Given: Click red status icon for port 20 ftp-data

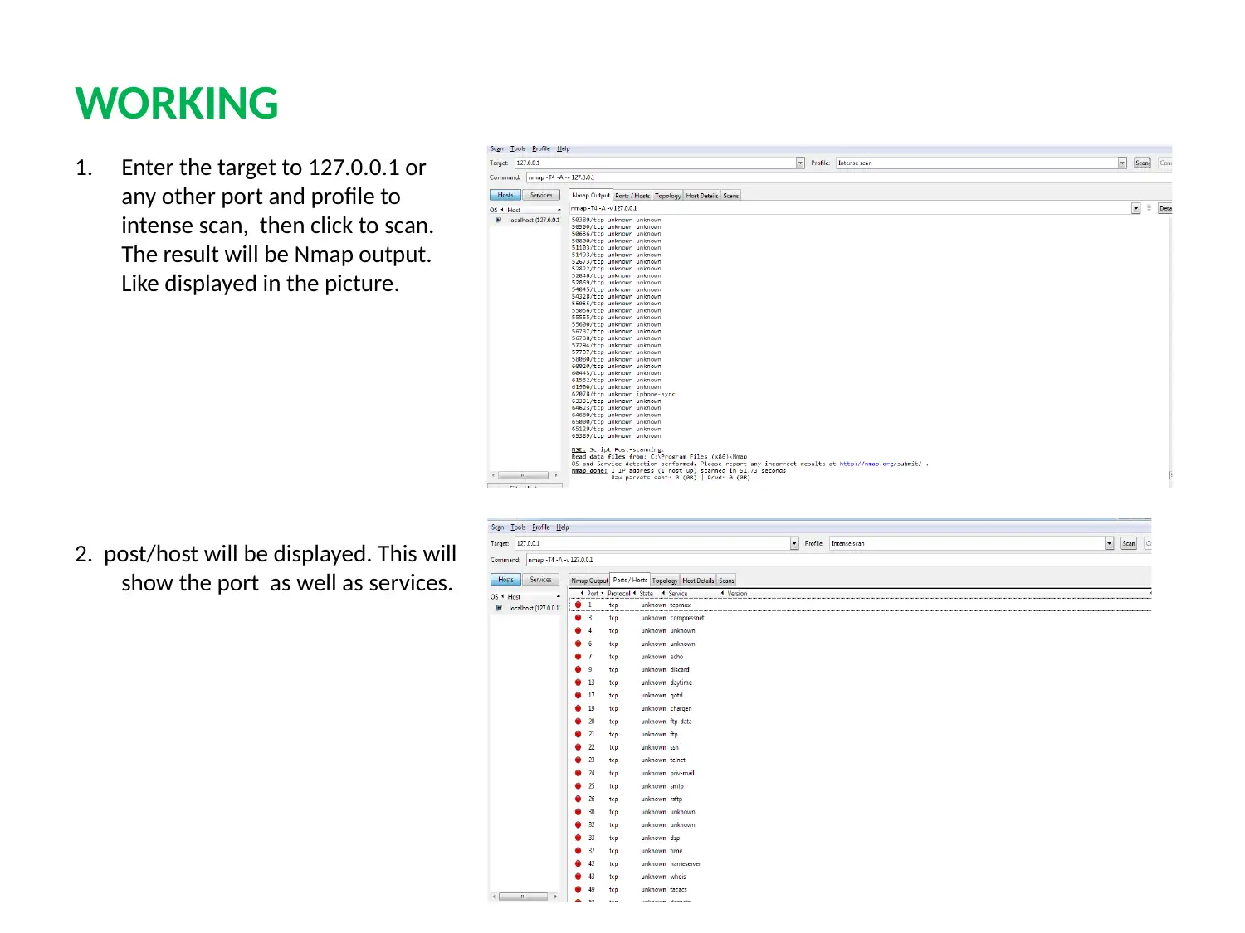Looking at the screenshot, I should point(579,722).
